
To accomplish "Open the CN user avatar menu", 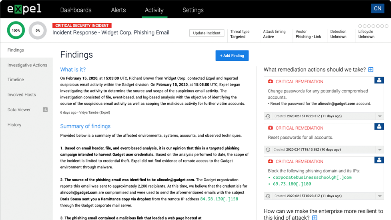I will coord(377,8).
